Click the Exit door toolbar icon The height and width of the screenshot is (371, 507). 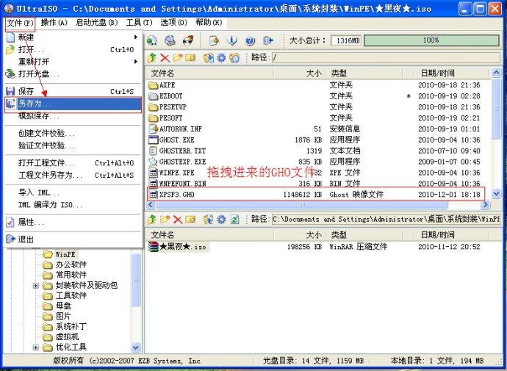(x=268, y=40)
